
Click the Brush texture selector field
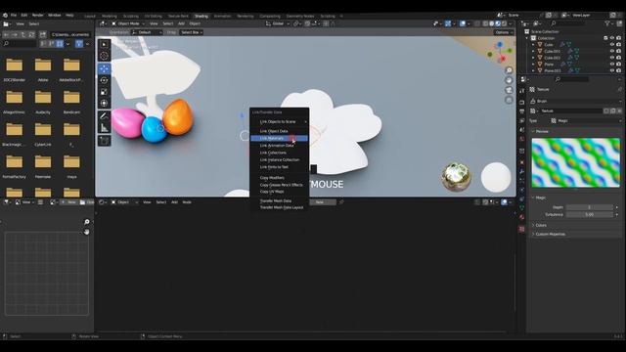(x=575, y=101)
